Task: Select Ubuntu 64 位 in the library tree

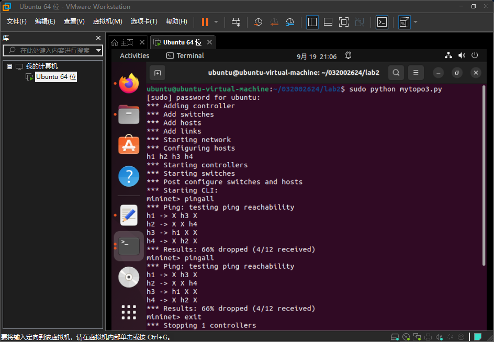Action: [56, 76]
